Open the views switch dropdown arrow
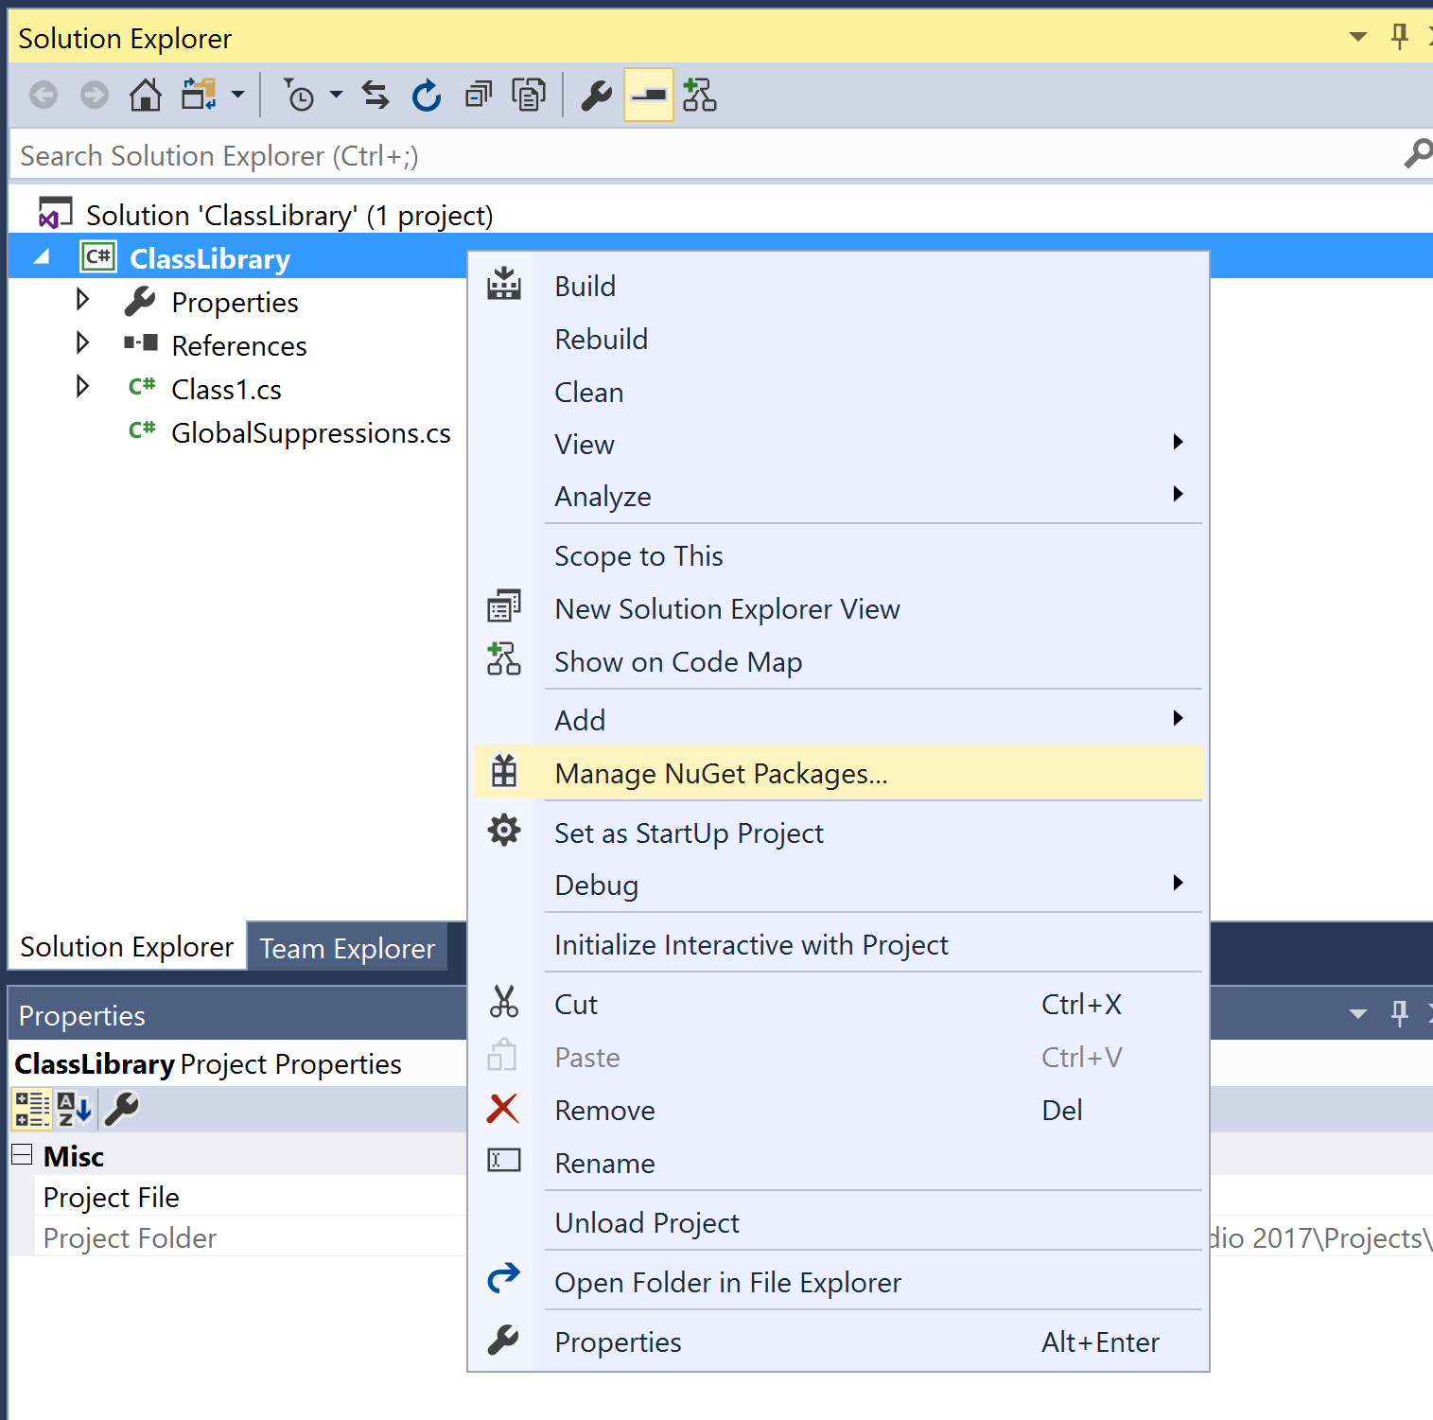Viewport: 1433px width, 1420px height. tap(237, 95)
